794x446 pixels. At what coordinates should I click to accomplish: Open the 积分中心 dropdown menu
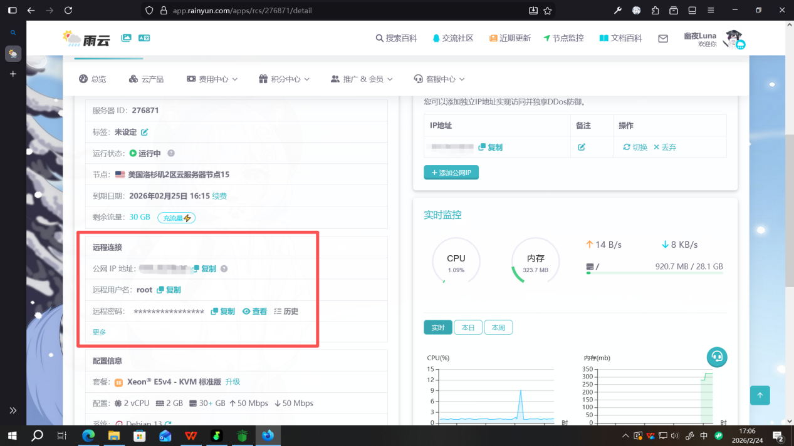click(284, 79)
